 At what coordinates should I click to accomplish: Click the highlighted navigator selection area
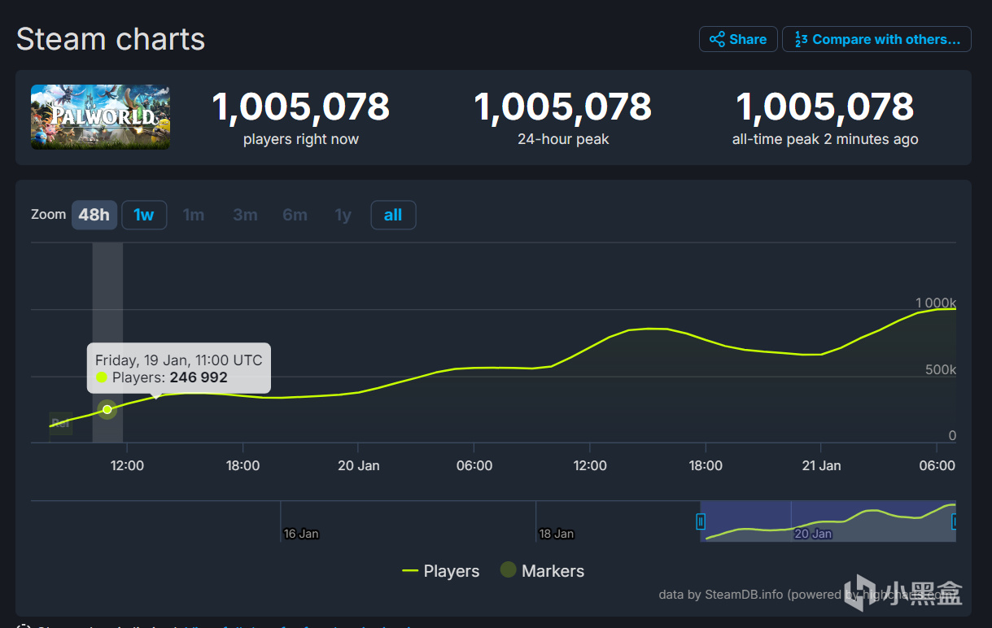click(828, 521)
